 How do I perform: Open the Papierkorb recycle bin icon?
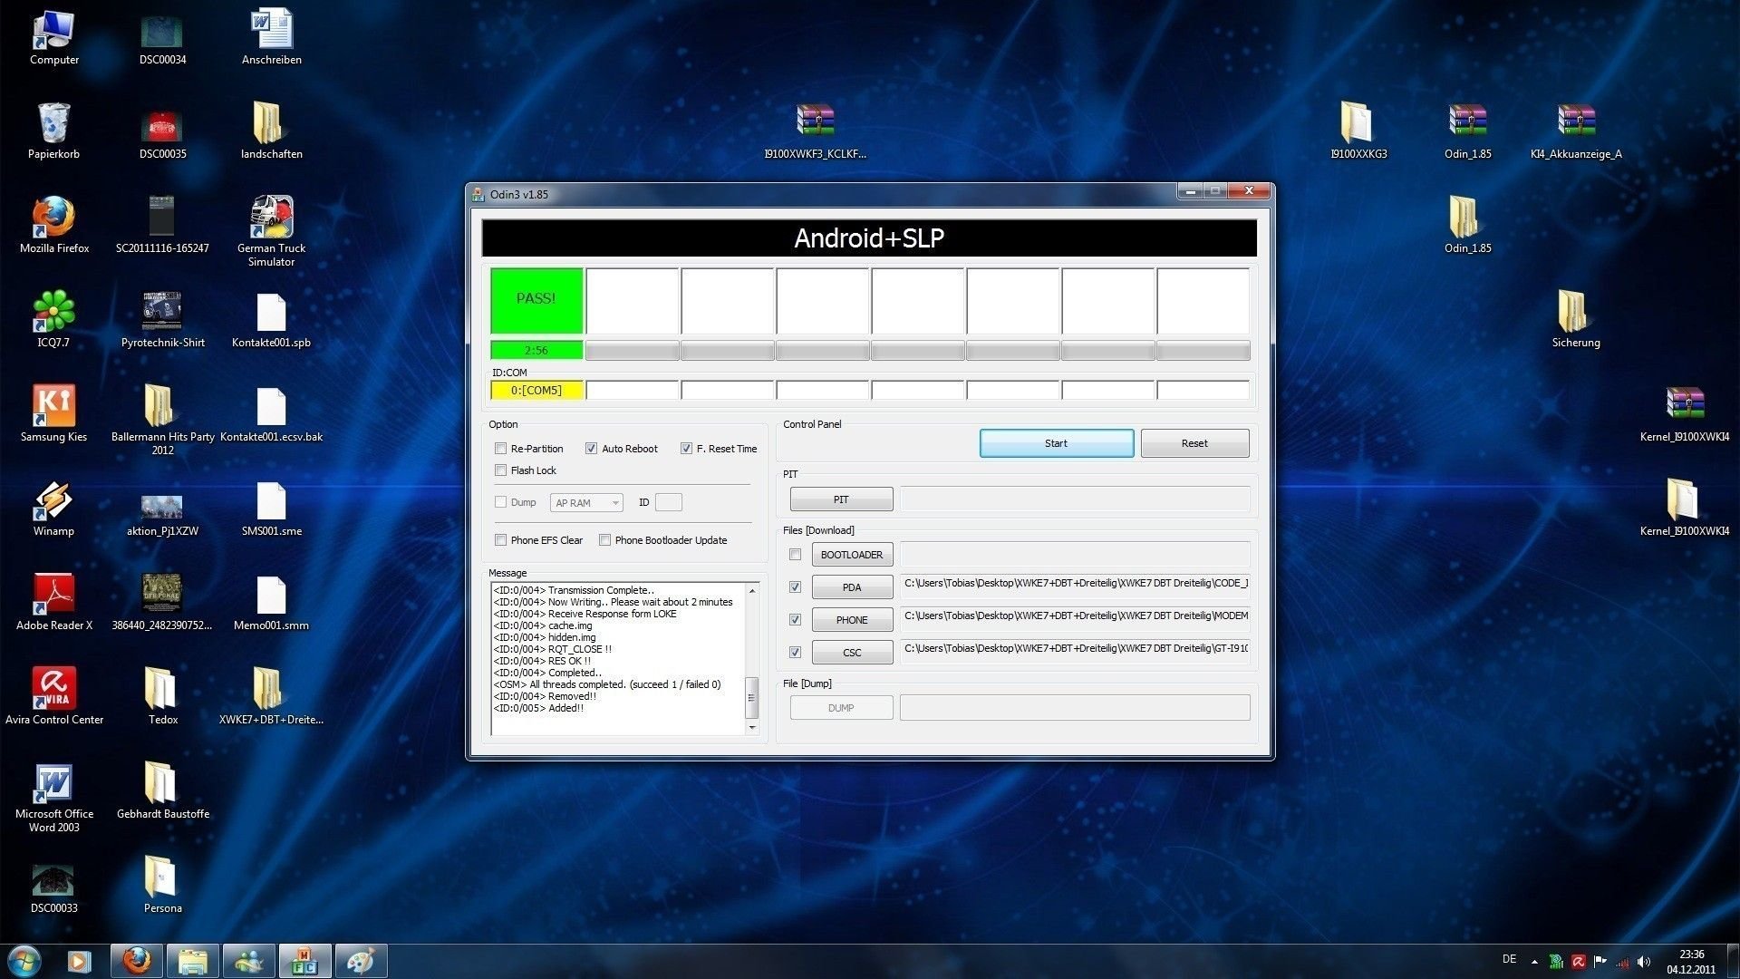[x=53, y=131]
